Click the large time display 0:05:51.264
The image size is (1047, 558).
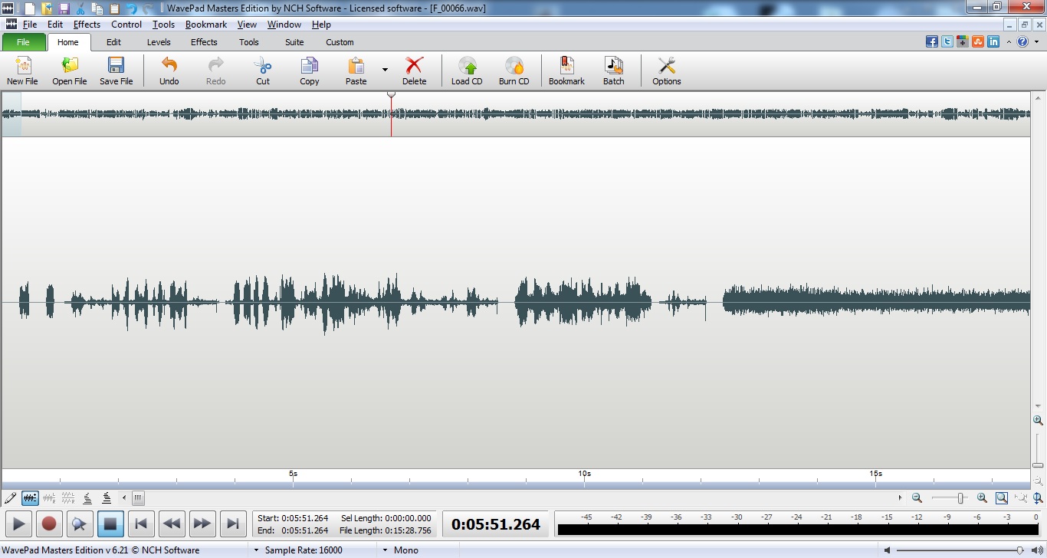click(x=495, y=524)
